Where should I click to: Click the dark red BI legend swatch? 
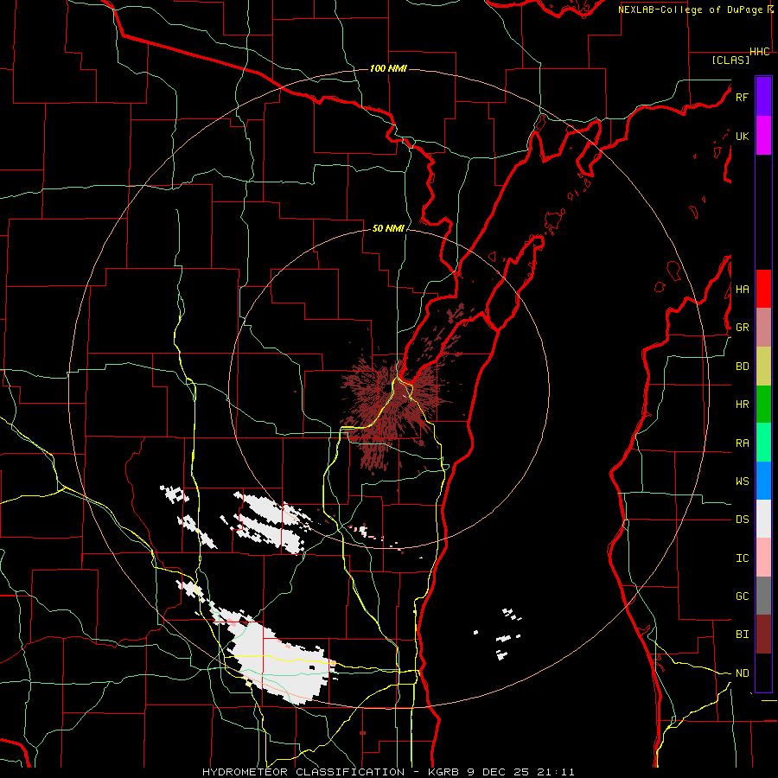pyautogui.click(x=763, y=635)
